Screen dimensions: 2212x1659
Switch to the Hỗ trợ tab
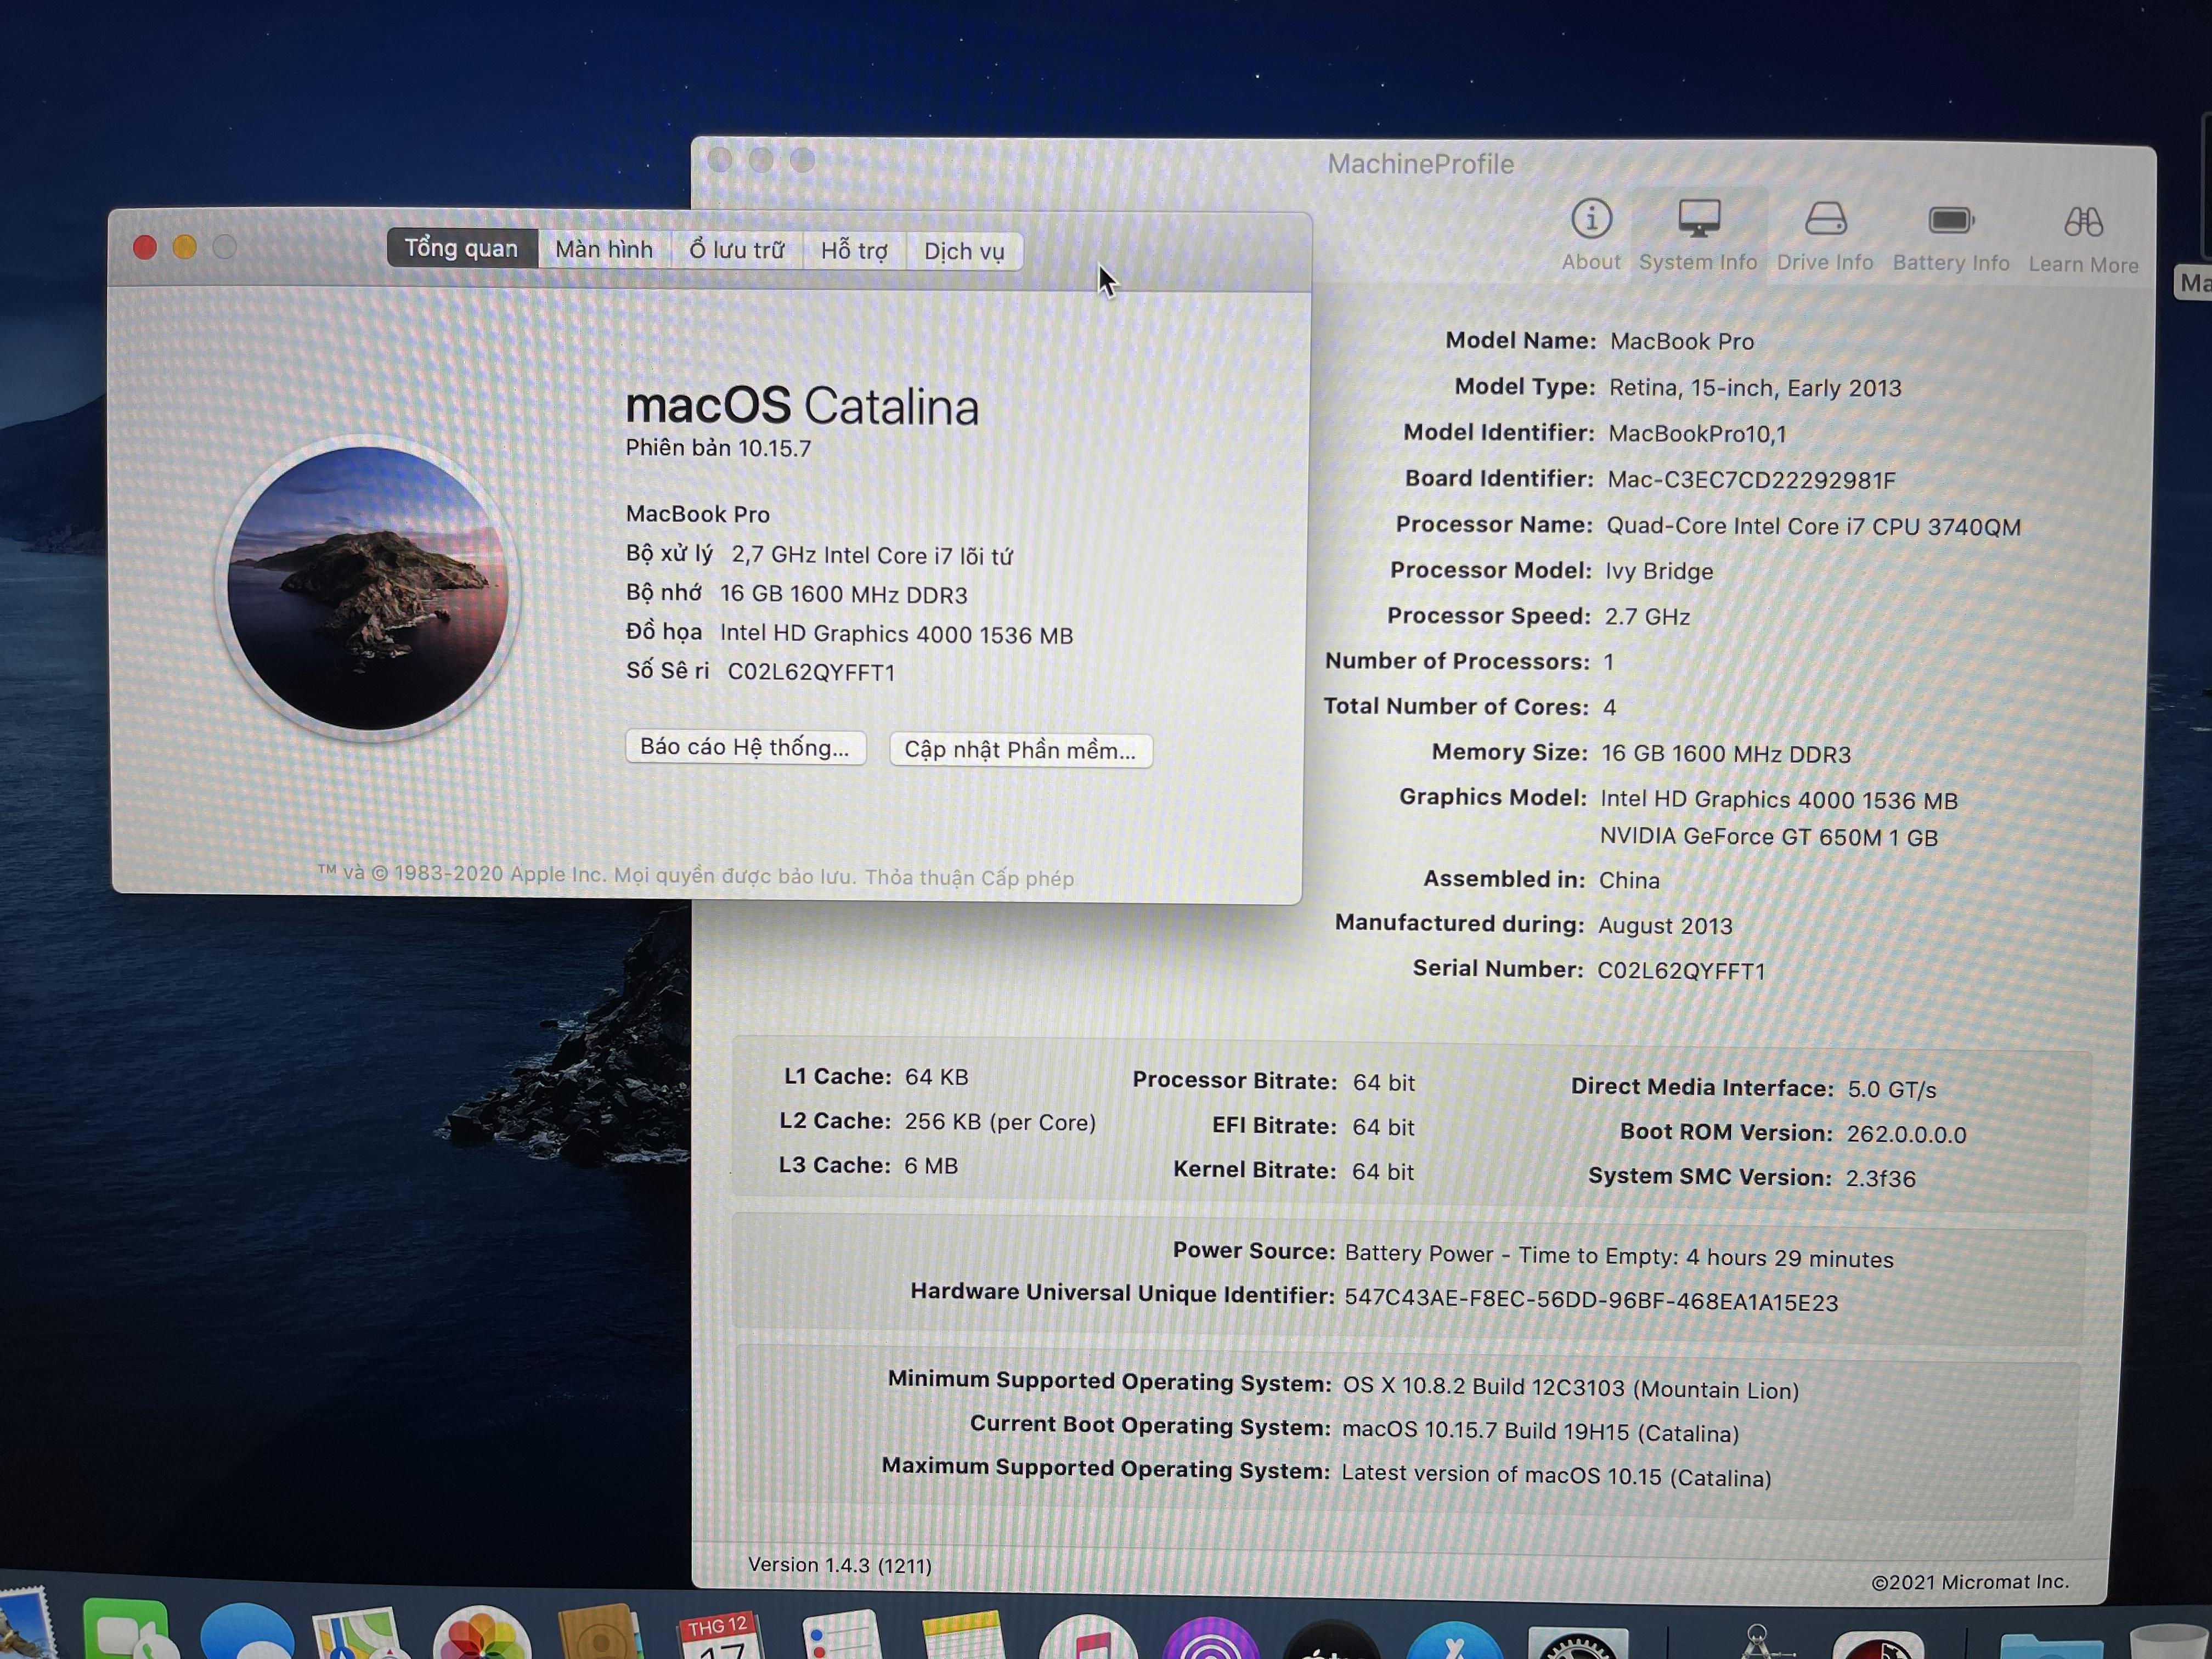coord(854,250)
